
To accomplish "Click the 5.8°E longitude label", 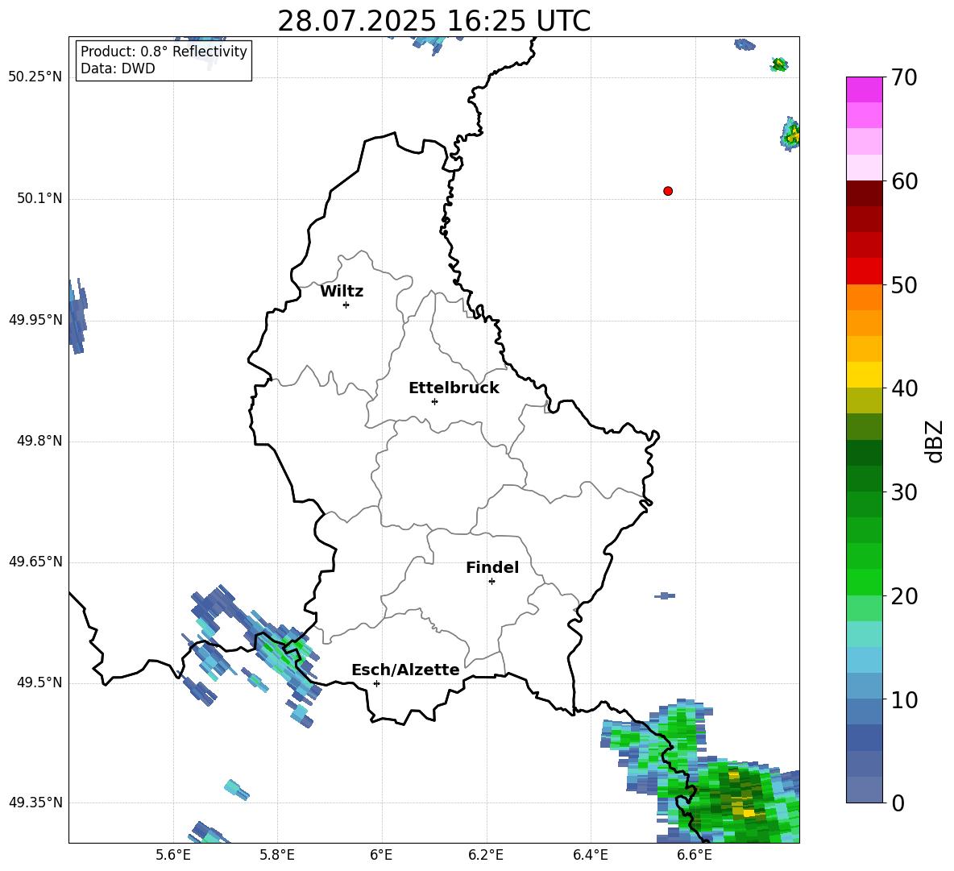I will 277,856.
